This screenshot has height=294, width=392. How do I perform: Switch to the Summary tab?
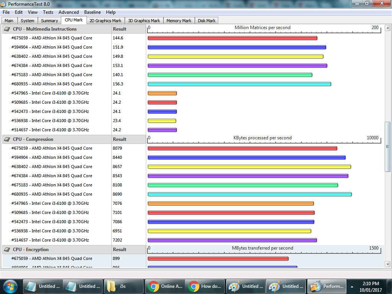pos(49,21)
